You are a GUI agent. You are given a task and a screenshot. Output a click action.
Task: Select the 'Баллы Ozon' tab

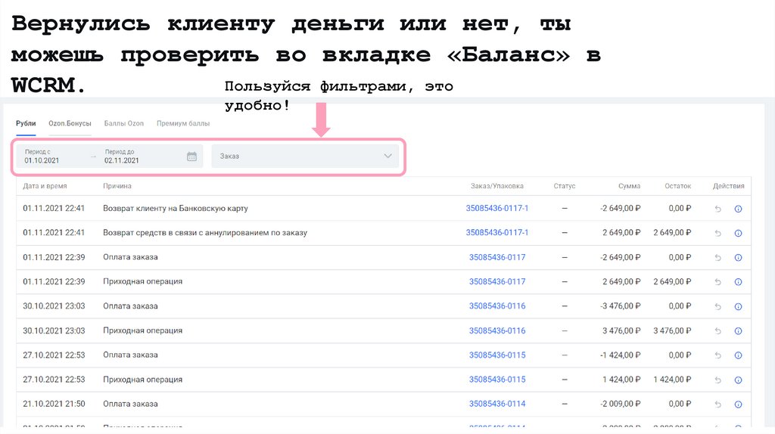(x=123, y=123)
